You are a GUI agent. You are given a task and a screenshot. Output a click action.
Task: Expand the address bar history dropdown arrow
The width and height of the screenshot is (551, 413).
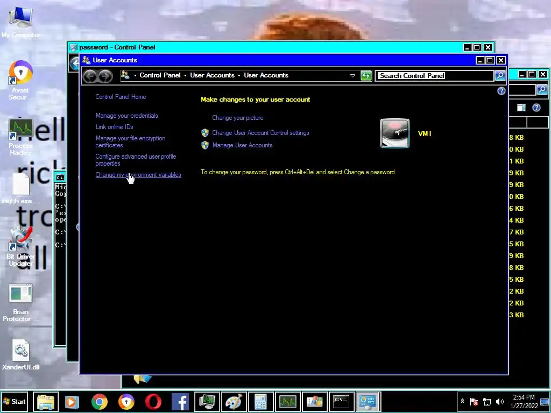352,75
